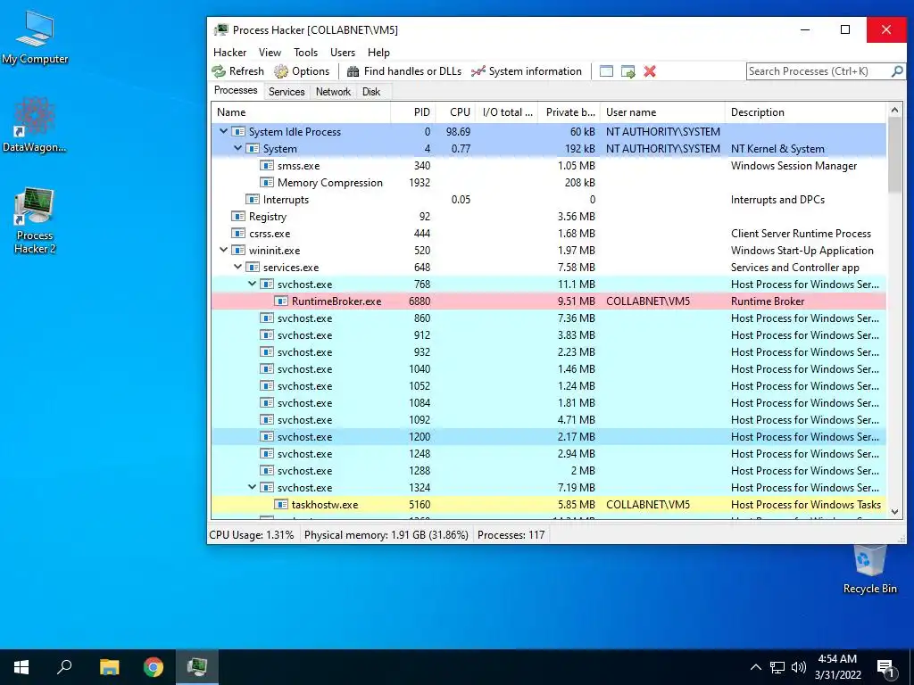Click the process list scroll up arrow
The image size is (914, 685).
[x=894, y=110]
